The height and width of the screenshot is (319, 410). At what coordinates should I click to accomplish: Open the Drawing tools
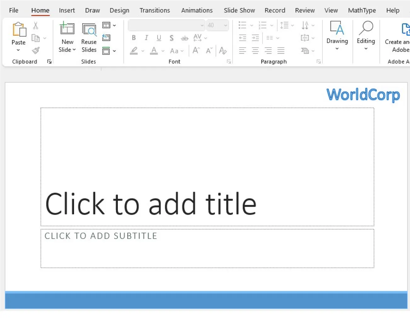point(337,35)
